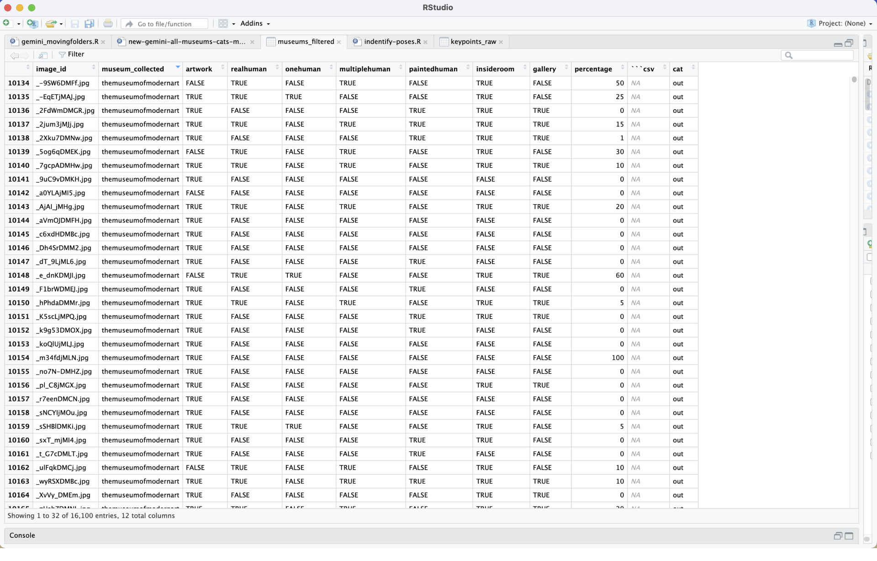Click row number 10148

(x=19, y=275)
